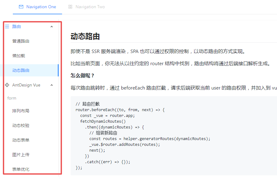Screen dimensions: 277x179
Task: Click the paragraph starting 即使不是 SSR
Action: (x=158, y=51)
